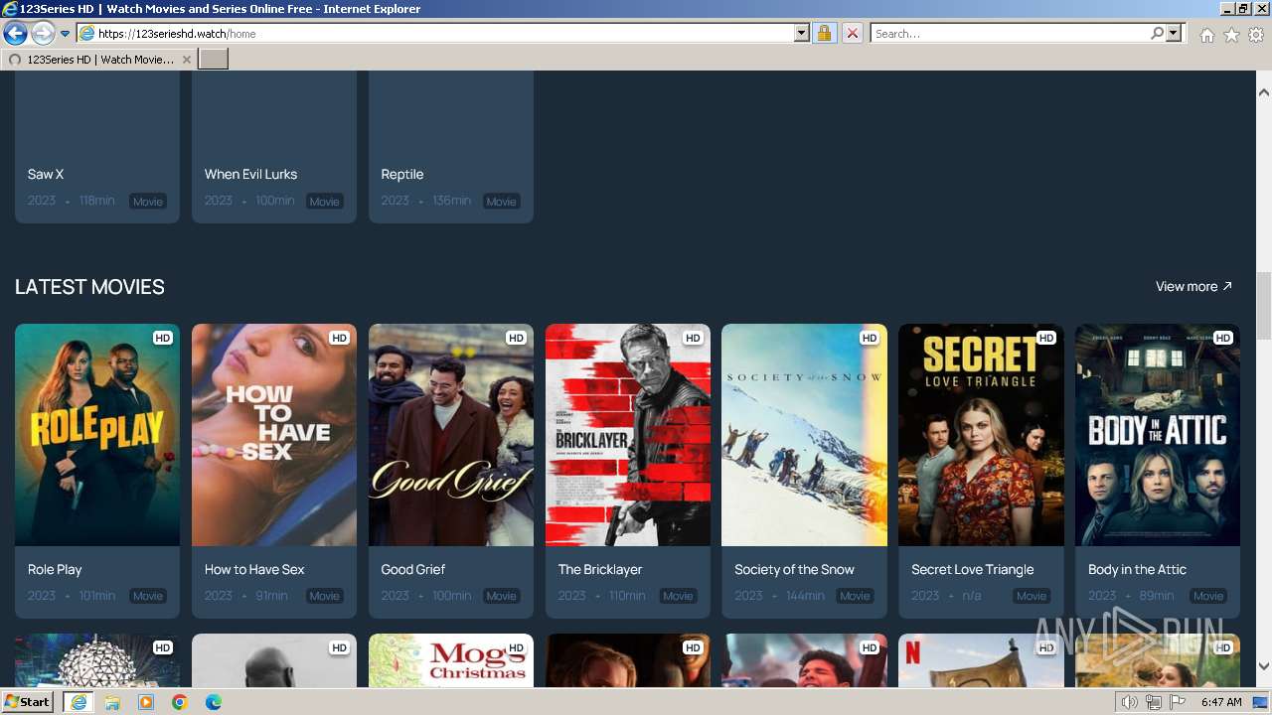Open the Windows Start button
Screen dimensions: 1272x715
pos(28,701)
